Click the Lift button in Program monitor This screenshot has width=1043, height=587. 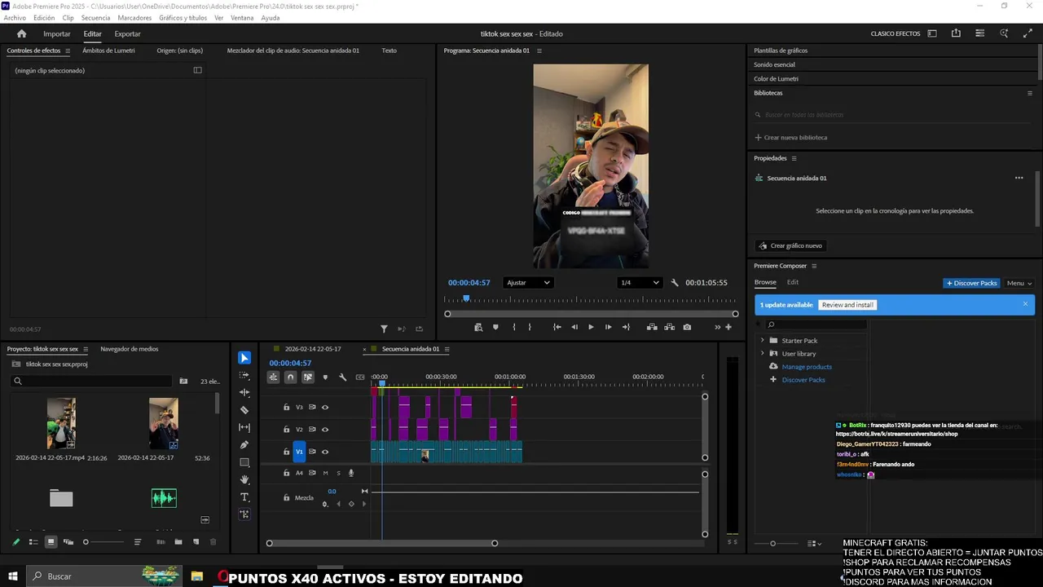click(652, 327)
